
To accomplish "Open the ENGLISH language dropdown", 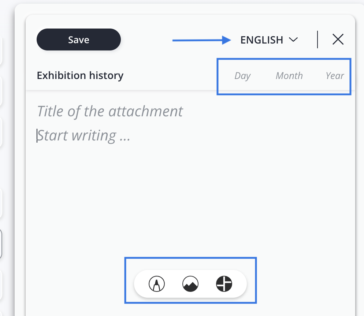I will point(261,40).
